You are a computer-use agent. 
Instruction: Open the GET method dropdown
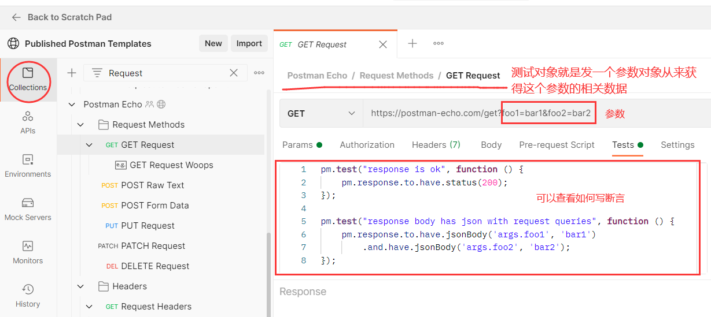(x=321, y=114)
